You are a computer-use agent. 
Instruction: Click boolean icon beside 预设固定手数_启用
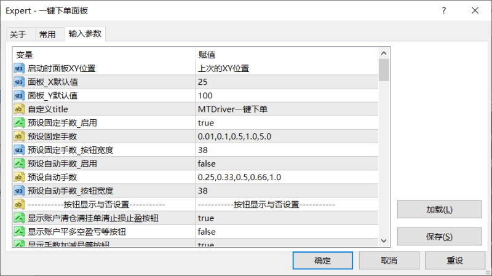tap(19, 123)
